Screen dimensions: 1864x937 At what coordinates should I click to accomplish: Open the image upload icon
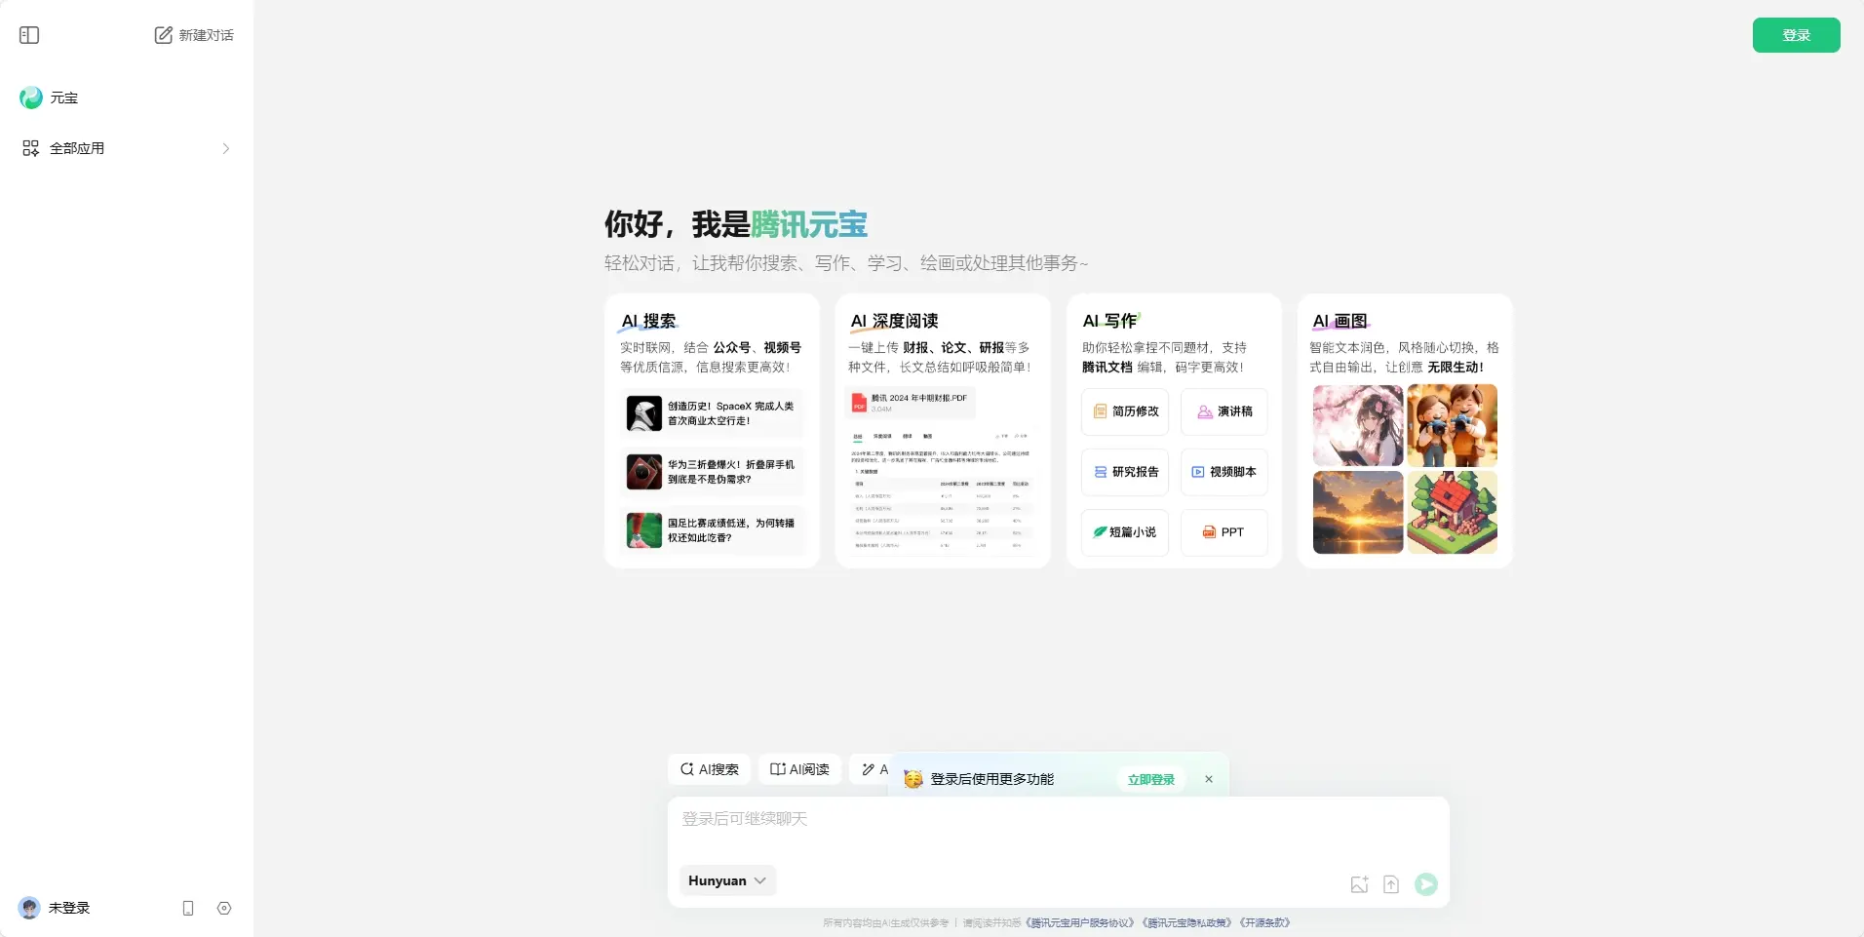(1360, 884)
